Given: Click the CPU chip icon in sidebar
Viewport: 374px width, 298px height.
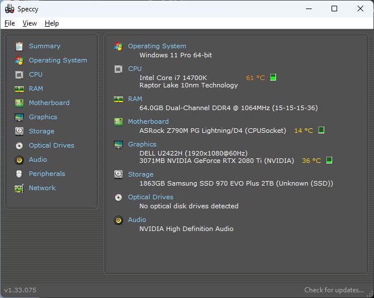Looking at the screenshot, I should coord(19,74).
